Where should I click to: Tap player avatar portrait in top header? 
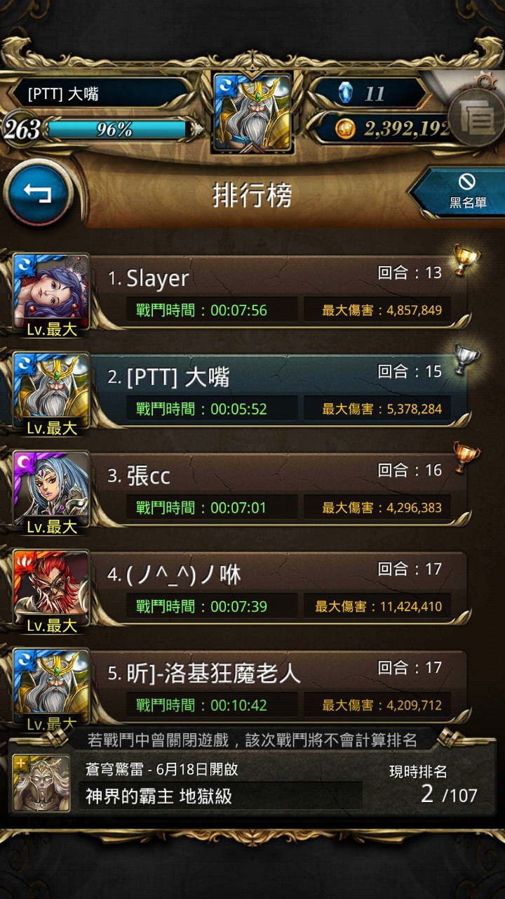(252, 112)
